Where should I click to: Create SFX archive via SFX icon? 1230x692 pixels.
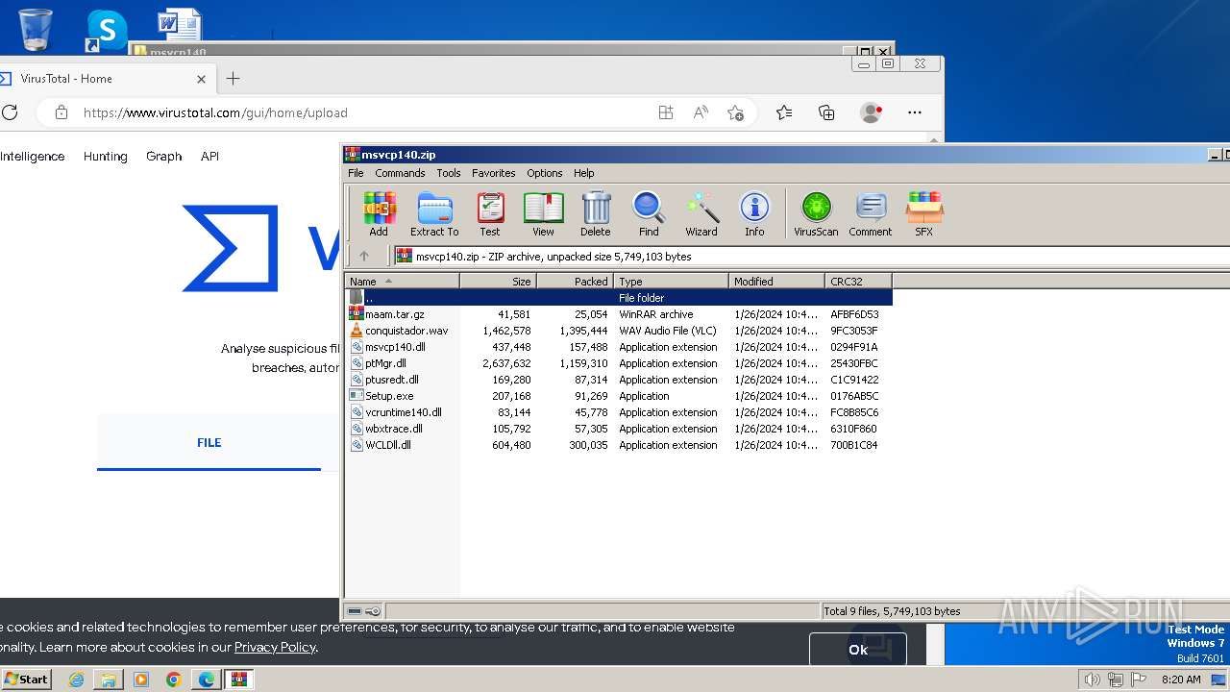pos(923,213)
